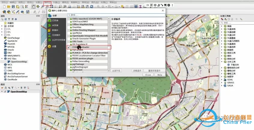Image resolution: width=254 pixels, height=130 pixels.
Task: Open the 数据库 menu
Action: pos(75,3)
